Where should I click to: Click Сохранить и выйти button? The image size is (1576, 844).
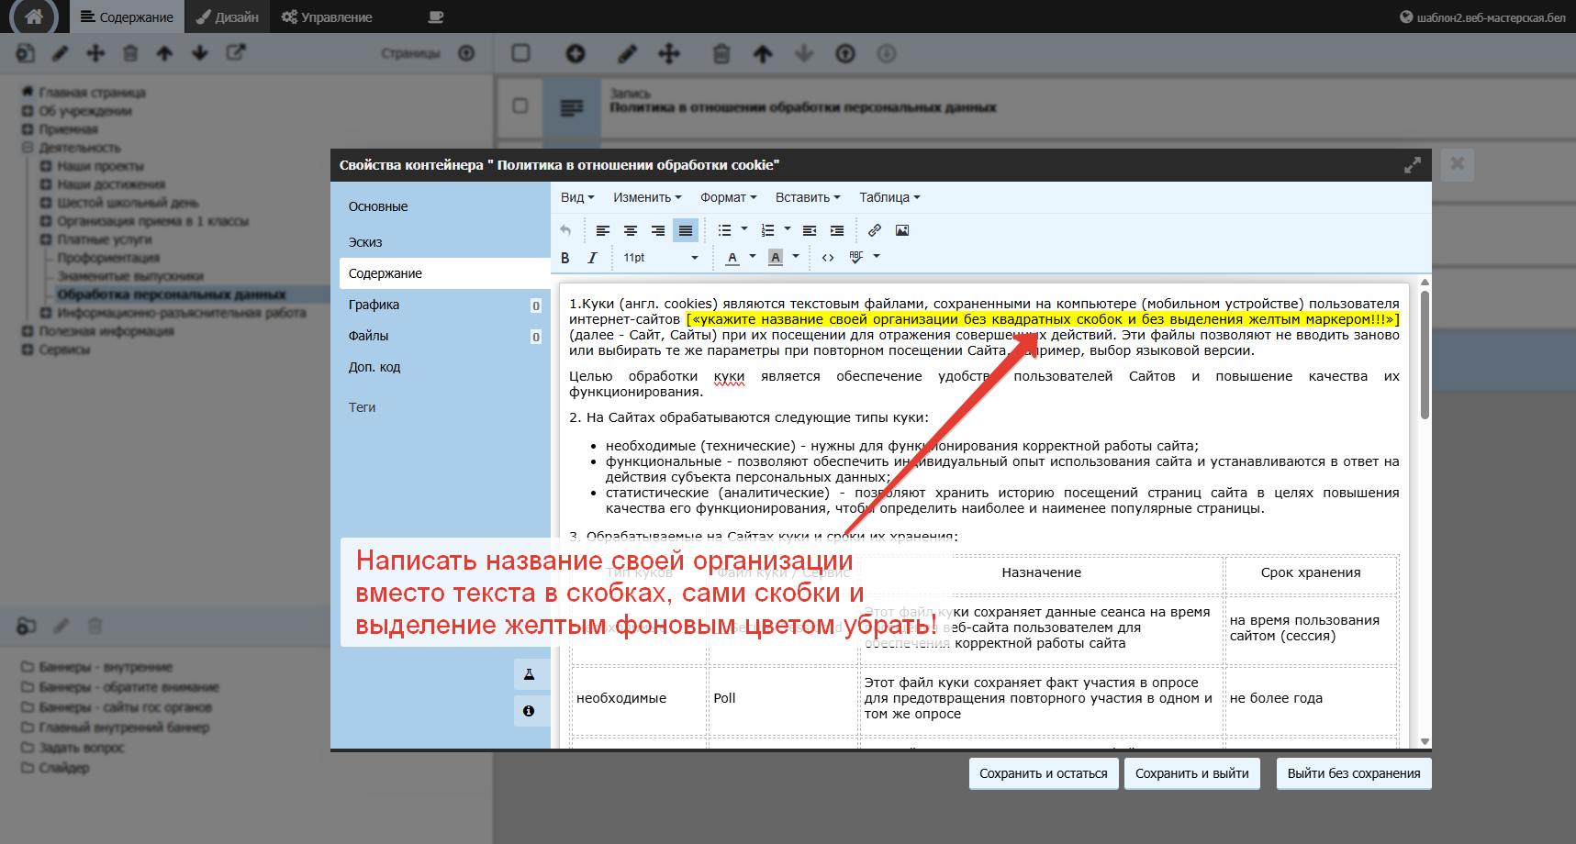[1191, 773]
